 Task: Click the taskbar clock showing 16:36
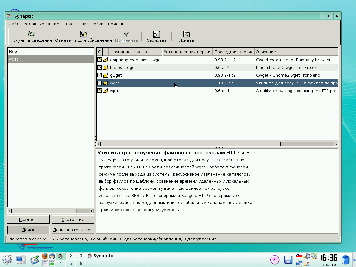[x=328, y=258]
